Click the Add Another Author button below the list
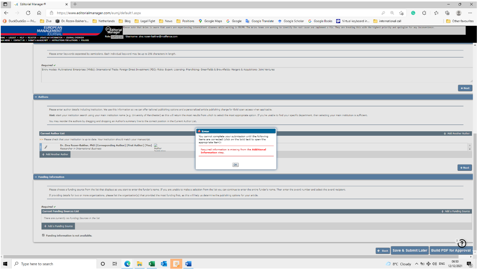The height and width of the screenshot is (270, 478). [55, 154]
